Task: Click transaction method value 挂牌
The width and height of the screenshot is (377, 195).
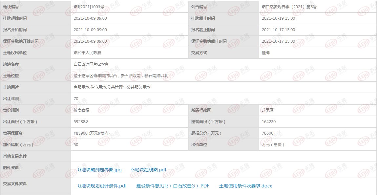Action: pyautogui.click(x=266, y=53)
